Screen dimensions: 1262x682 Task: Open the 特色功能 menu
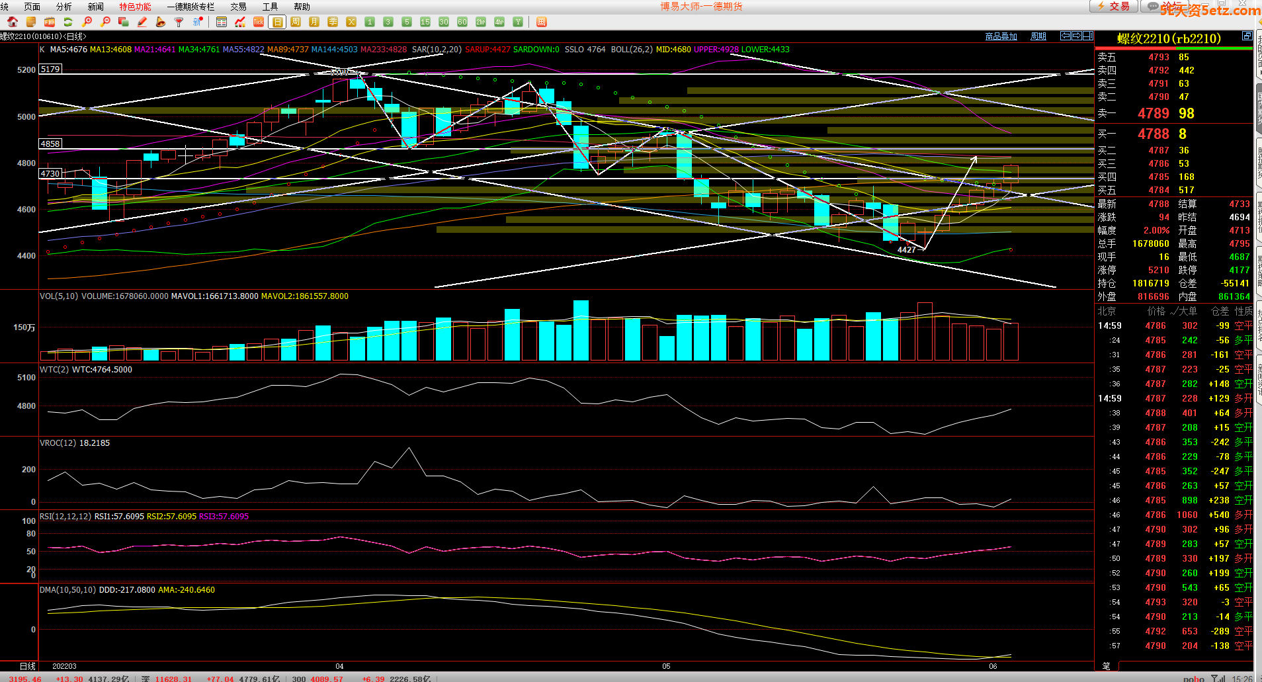135,7
